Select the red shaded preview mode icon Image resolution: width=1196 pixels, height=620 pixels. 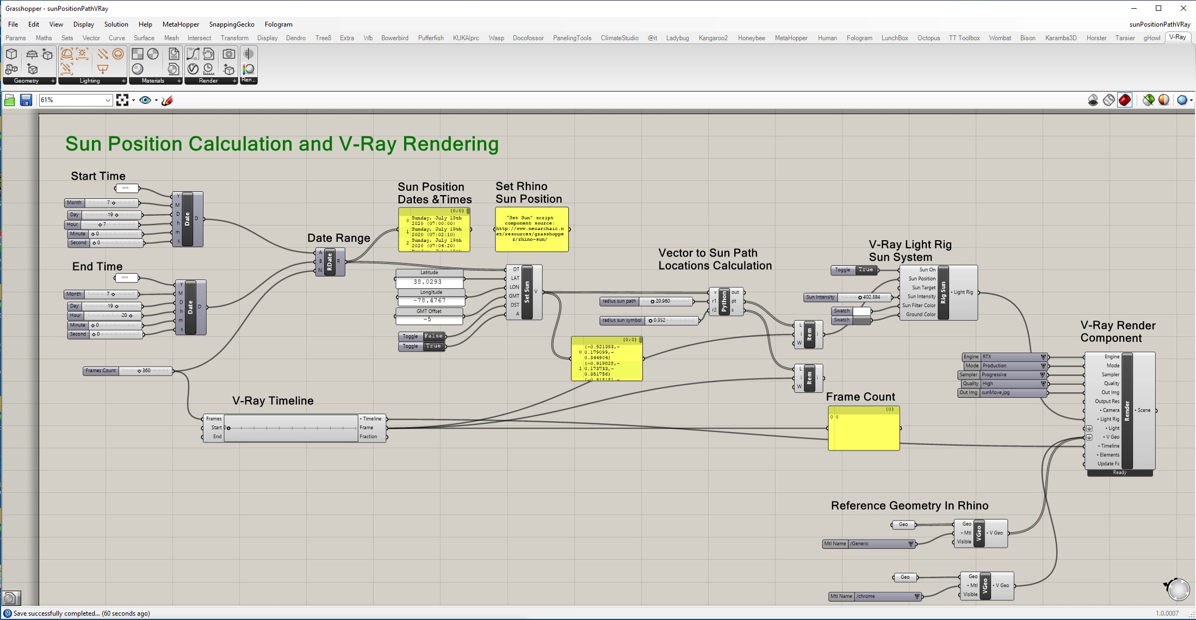pyautogui.click(x=1125, y=100)
